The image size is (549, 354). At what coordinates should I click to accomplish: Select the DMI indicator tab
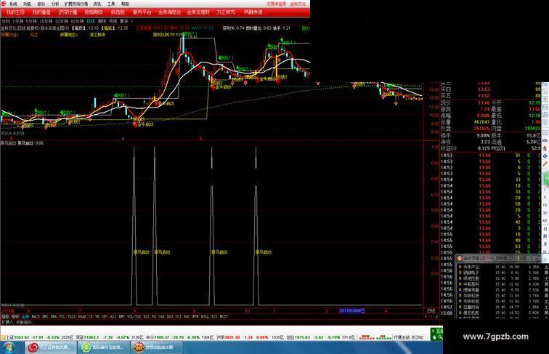coord(45,316)
